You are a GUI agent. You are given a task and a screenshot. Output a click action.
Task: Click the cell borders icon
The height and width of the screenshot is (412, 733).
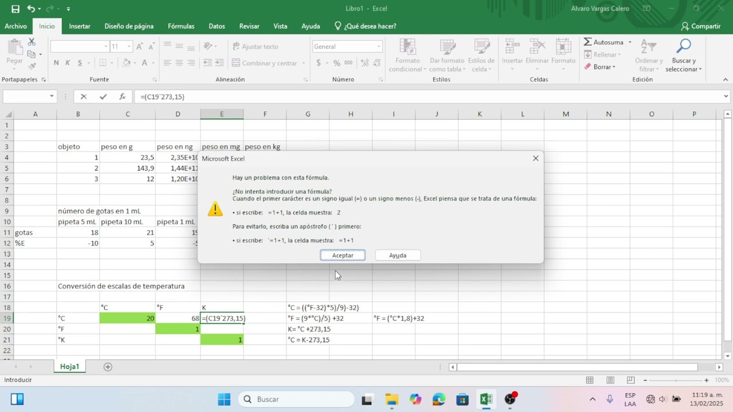(103, 63)
